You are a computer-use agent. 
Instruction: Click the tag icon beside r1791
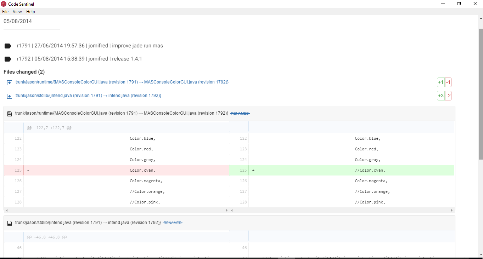[8, 46]
